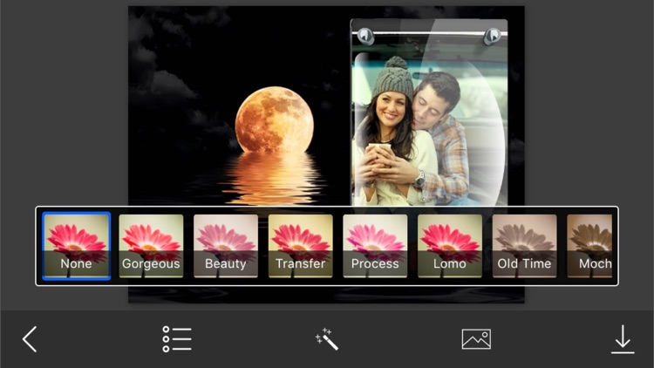
Task: Tap the back arrow icon
Action: coord(30,339)
